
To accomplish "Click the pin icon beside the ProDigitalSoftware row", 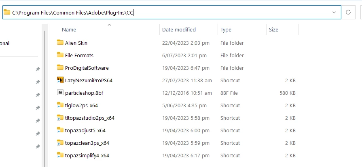I will coord(38,69).
